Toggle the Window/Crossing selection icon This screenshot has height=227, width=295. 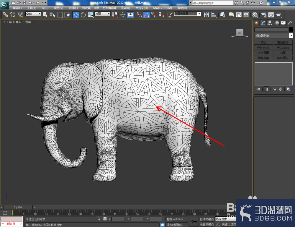pyautogui.click(x=67, y=14)
